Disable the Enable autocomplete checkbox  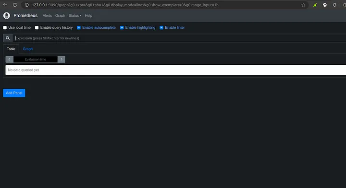click(x=78, y=27)
